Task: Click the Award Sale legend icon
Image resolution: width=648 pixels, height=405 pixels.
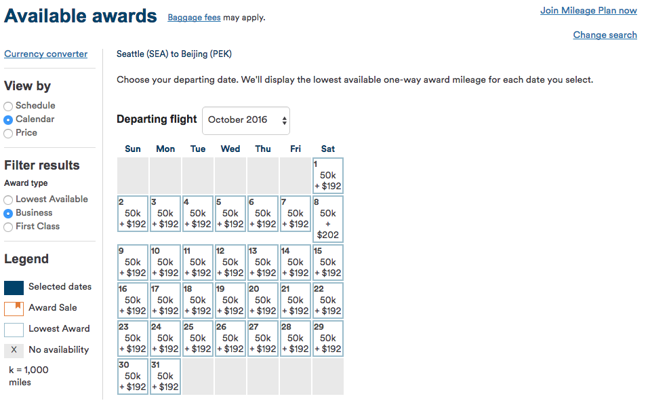Action: [x=14, y=309]
